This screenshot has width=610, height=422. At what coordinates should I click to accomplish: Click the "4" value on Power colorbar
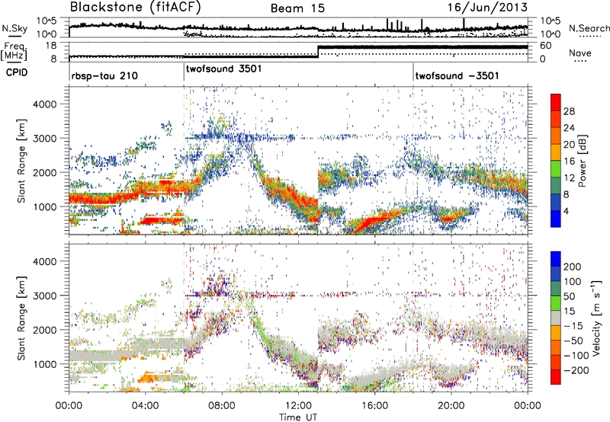click(567, 211)
